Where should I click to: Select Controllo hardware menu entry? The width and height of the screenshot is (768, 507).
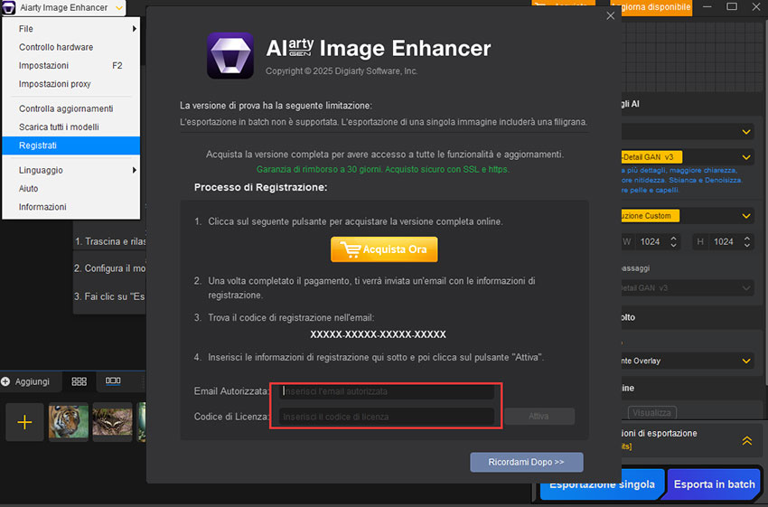[71, 47]
